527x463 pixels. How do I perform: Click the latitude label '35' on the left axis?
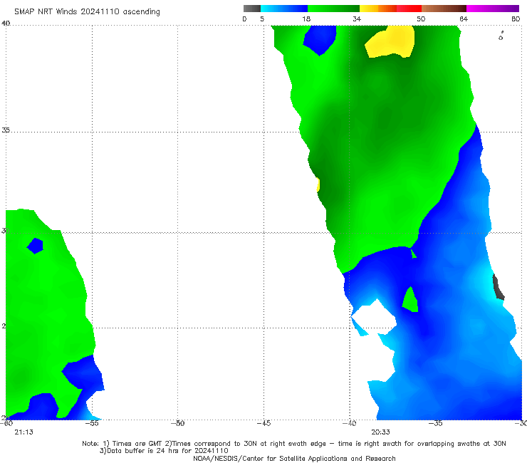point(6,130)
